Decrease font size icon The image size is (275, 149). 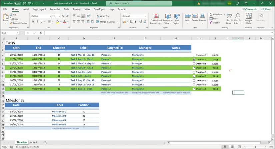pos(67,16)
